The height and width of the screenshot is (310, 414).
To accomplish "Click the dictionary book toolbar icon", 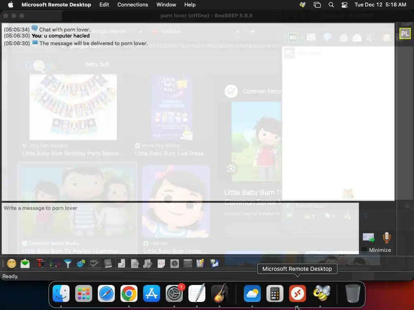I will [108, 263].
